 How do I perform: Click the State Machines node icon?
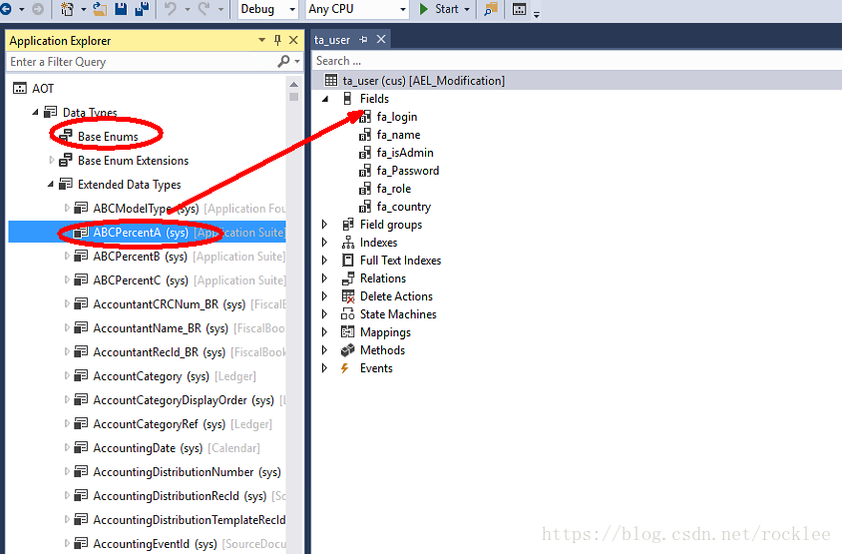click(x=348, y=314)
